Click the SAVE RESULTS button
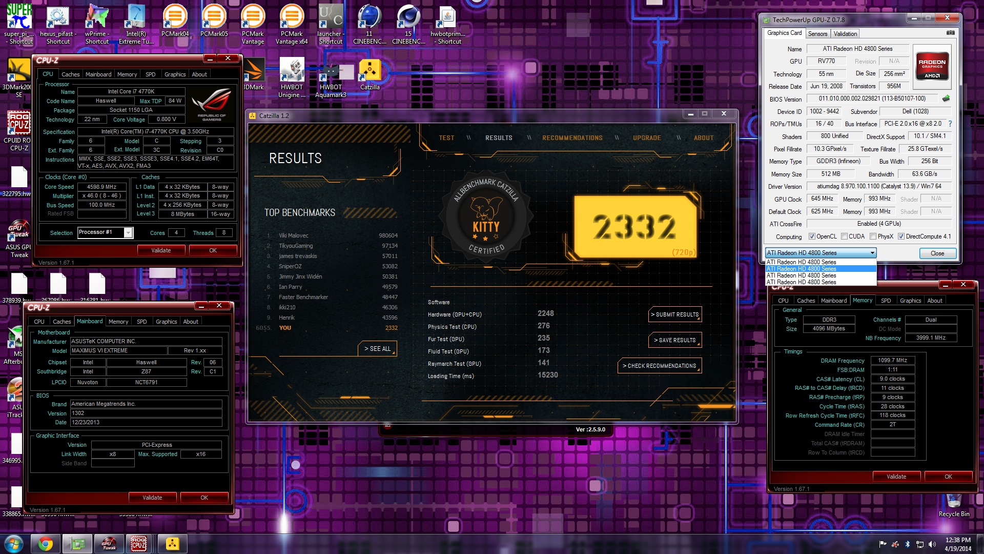Viewport: 984px width, 554px height. [675, 340]
